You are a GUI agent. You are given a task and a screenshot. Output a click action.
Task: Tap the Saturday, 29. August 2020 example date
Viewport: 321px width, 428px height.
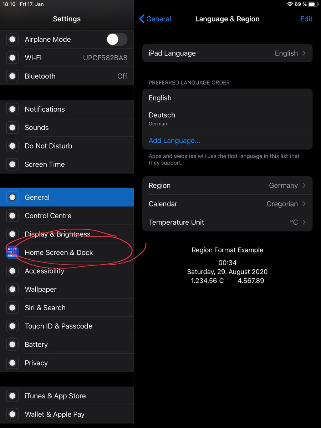tap(227, 272)
